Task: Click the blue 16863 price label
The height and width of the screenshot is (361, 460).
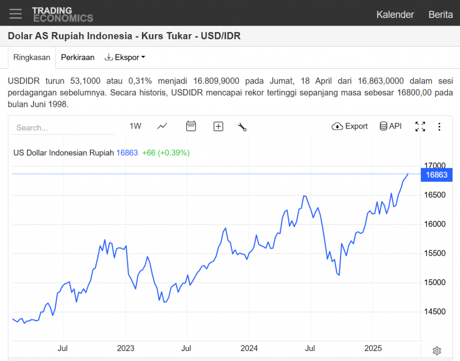Action: (x=436, y=175)
